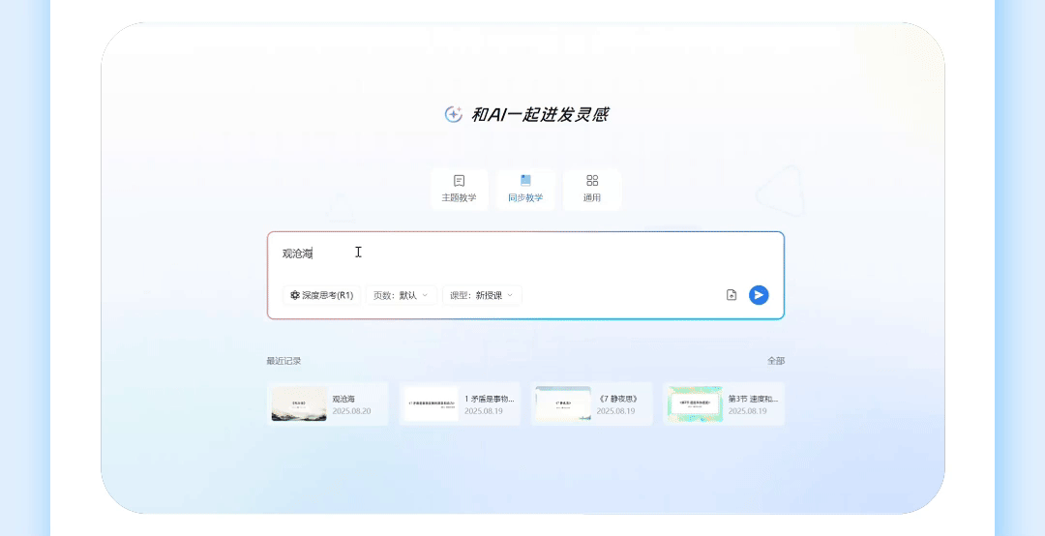Image resolution: width=1045 pixels, height=536 pixels.
Task: Open 全部 recent records link
Action: (x=776, y=361)
